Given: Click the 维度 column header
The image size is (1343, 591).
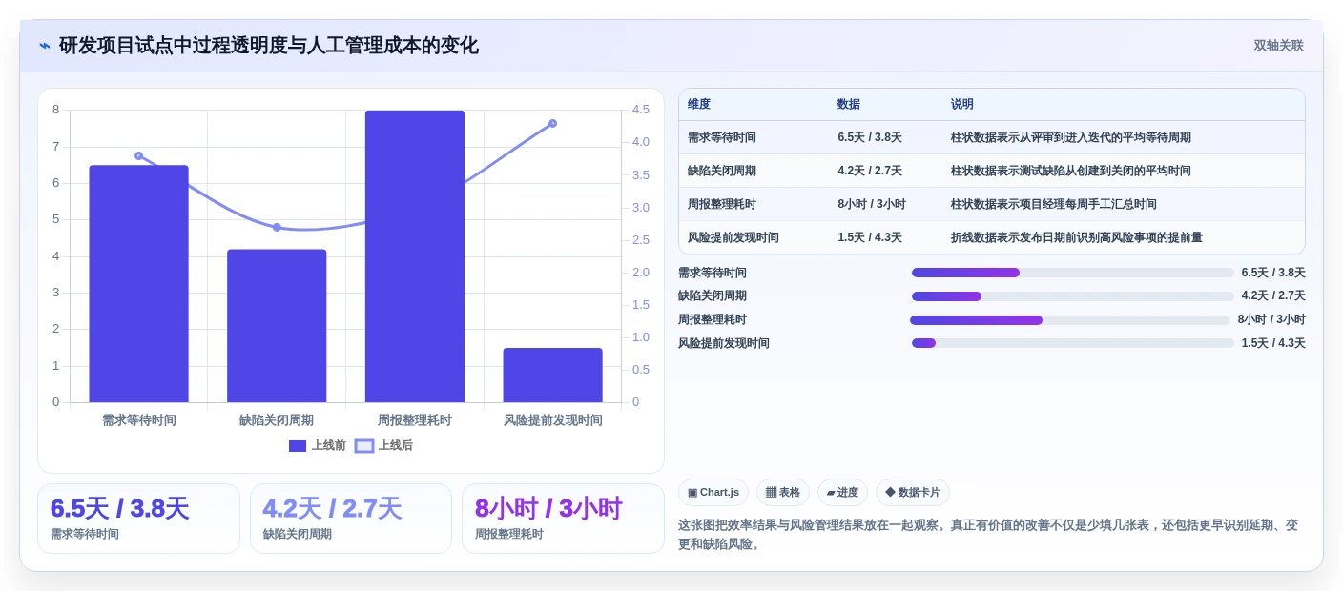Looking at the screenshot, I should (699, 104).
